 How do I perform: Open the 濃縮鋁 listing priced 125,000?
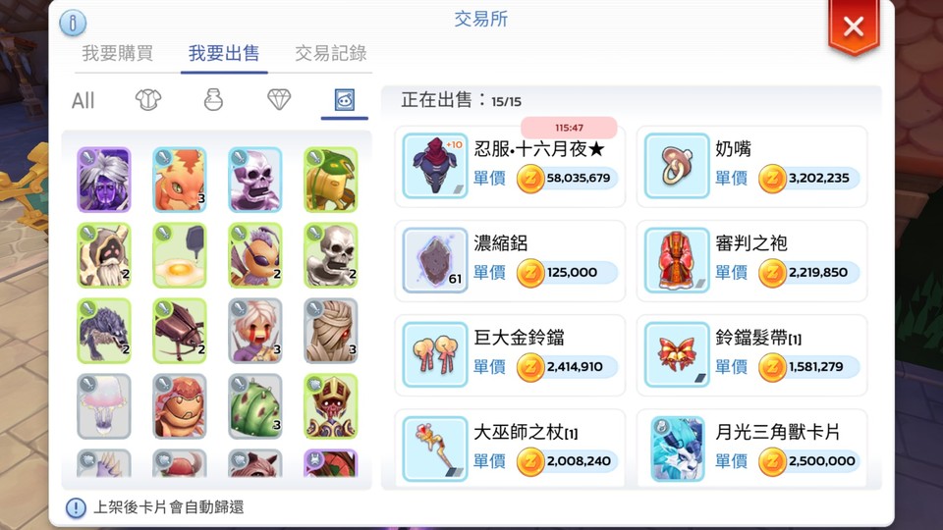tap(510, 261)
